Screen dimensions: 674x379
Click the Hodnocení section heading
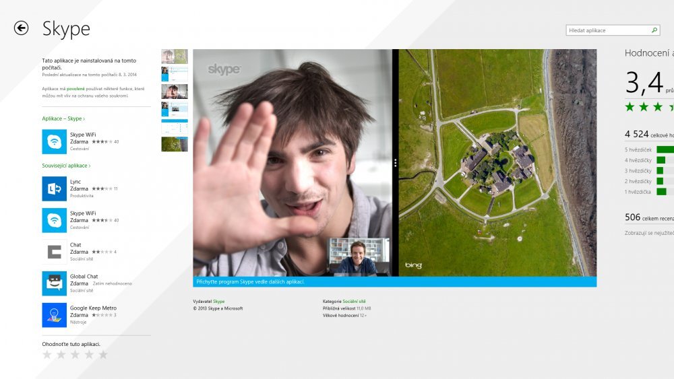click(649, 53)
